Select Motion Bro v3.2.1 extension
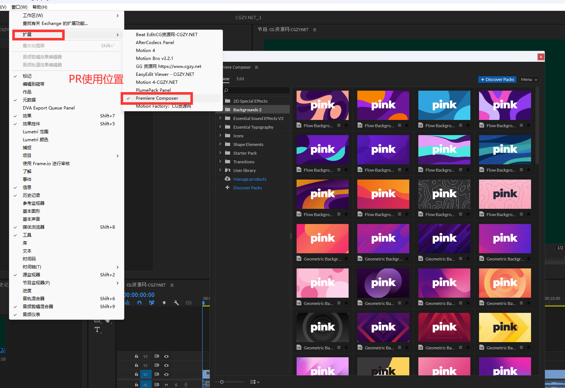The width and height of the screenshot is (565, 388). [154, 58]
